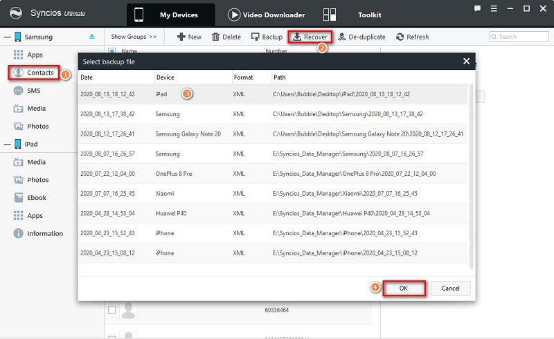Open the hamburger menu icon
The width and height of the screenshot is (554, 339).
(x=494, y=8)
